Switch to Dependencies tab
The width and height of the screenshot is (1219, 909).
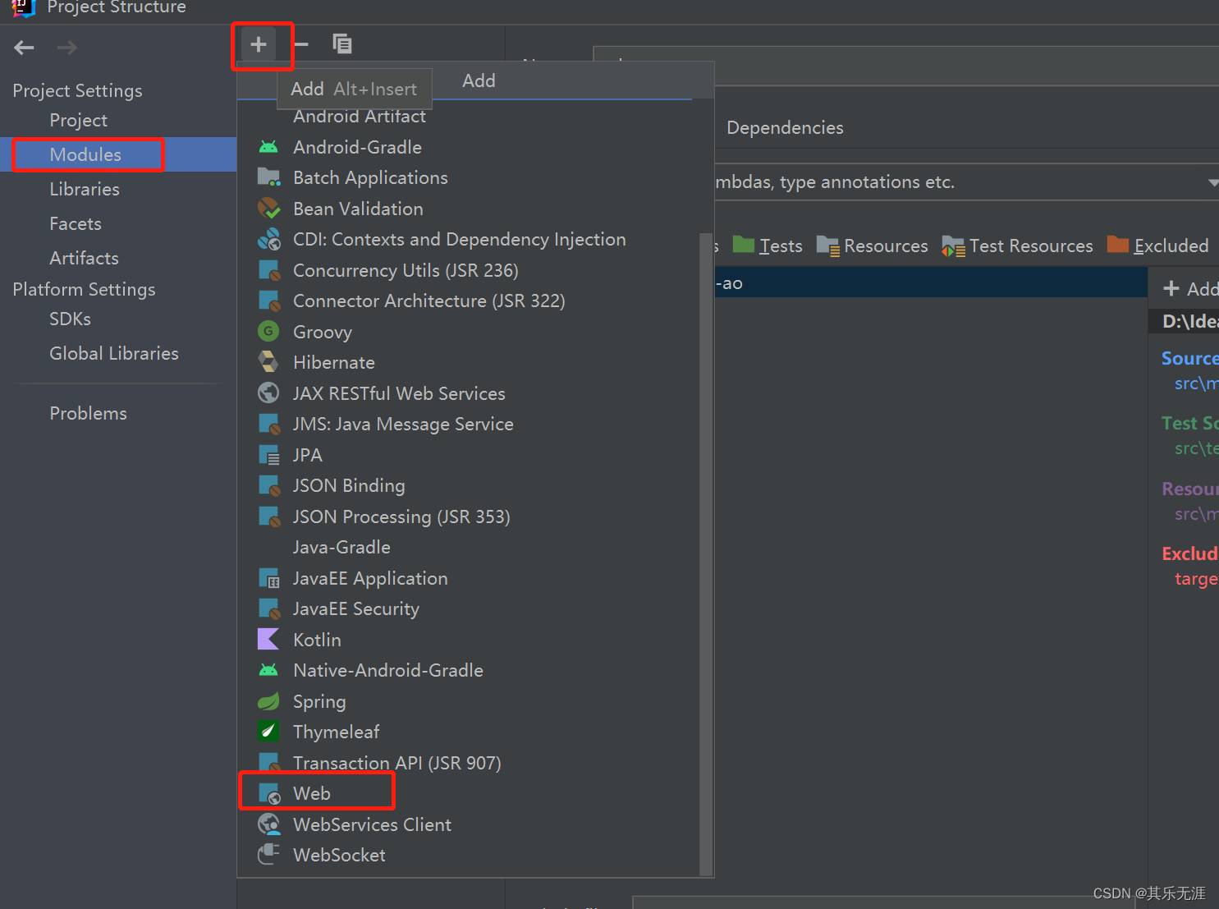coord(785,127)
